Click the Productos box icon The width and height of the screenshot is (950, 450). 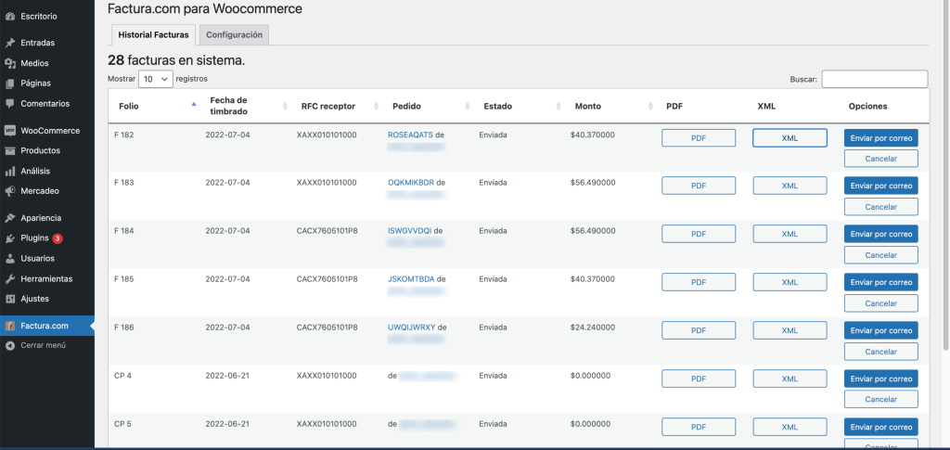tap(9, 151)
